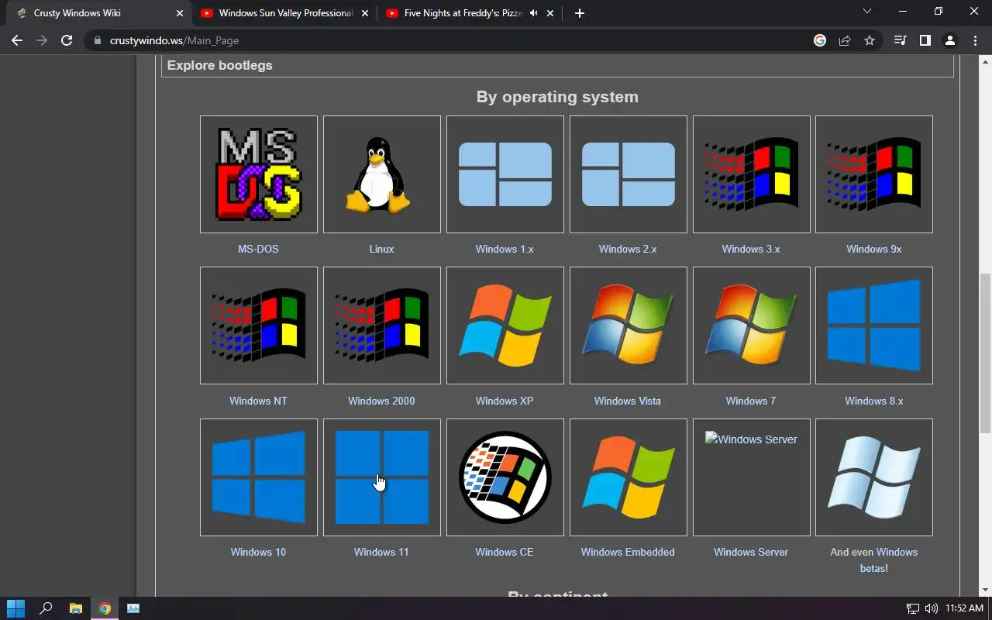Go back to the previous page
Screen dimensions: 992x620
coord(17,40)
